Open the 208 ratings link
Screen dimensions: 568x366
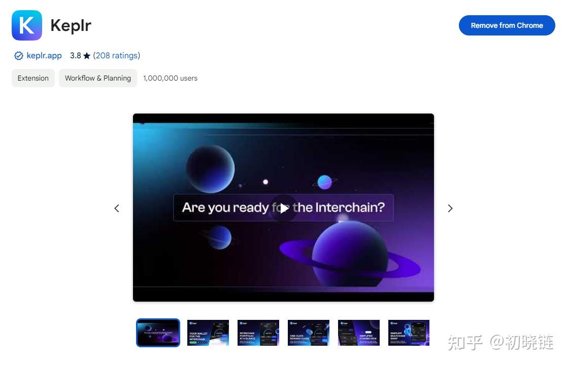(x=117, y=56)
